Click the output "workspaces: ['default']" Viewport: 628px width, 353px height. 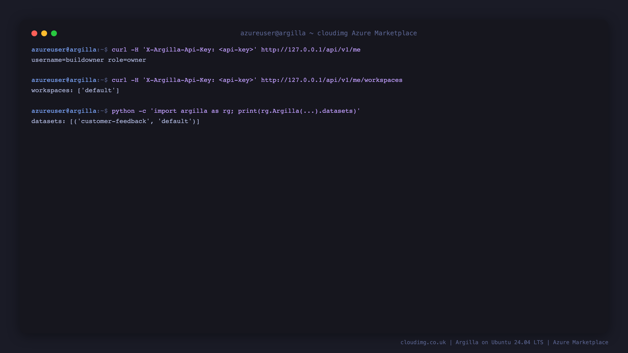pyautogui.click(x=75, y=90)
